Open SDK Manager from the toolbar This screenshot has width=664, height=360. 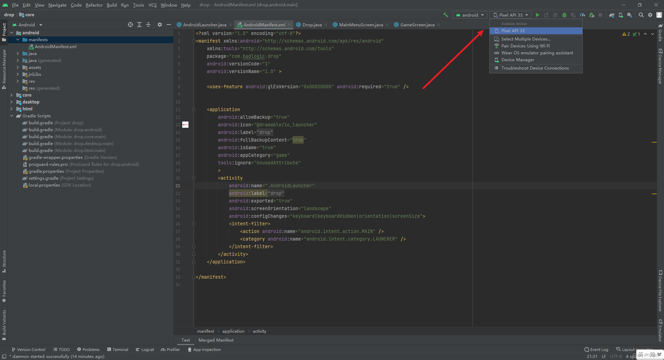[630, 15]
